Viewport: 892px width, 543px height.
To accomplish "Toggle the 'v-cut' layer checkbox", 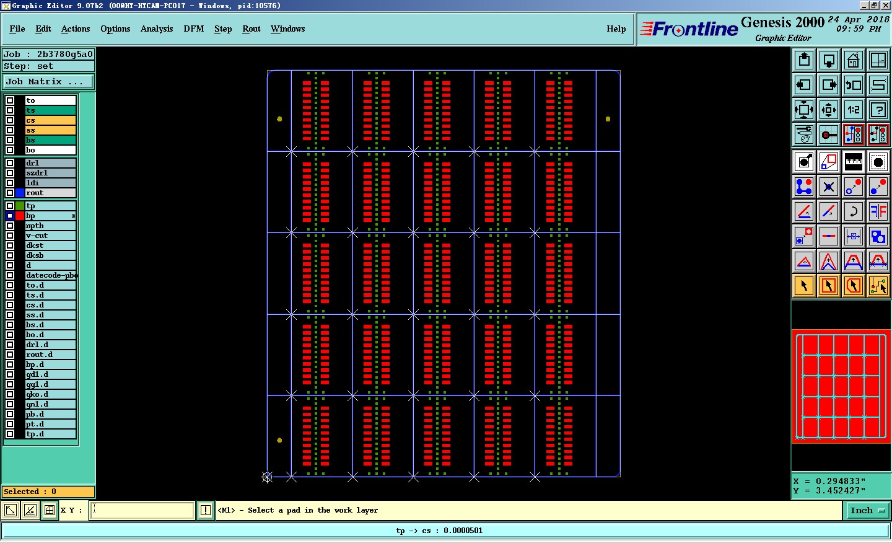I will 10,236.
